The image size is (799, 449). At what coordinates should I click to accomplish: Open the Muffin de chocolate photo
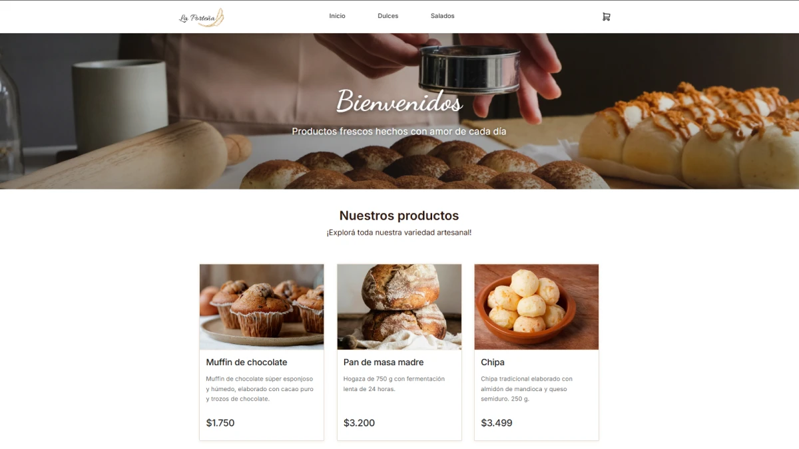pos(262,307)
